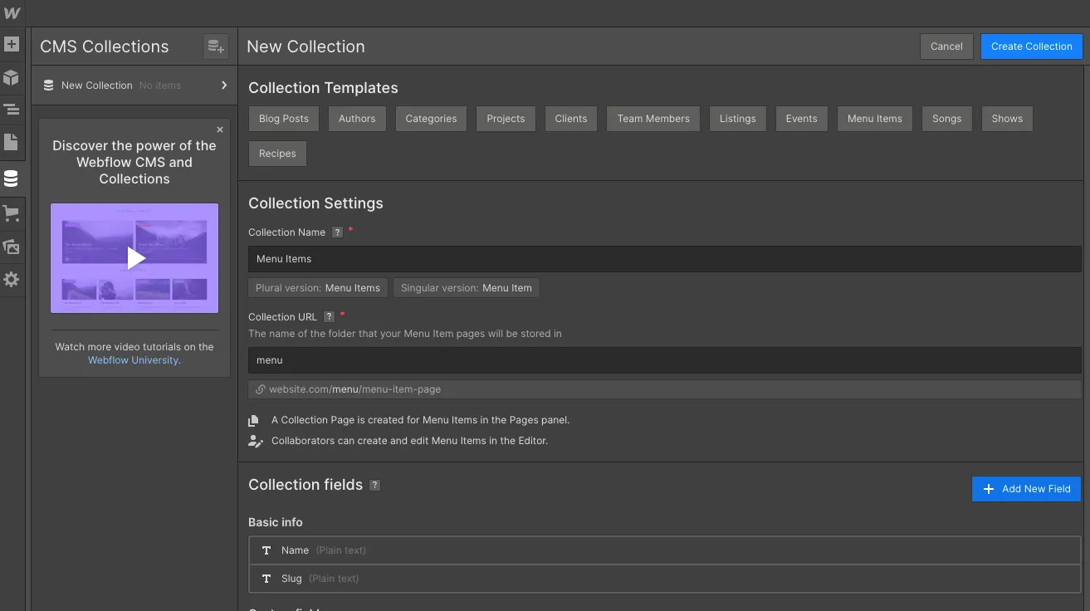Image resolution: width=1090 pixels, height=611 pixels.
Task: Click the Collection URL help icon
Action: (x=329, y=317)
